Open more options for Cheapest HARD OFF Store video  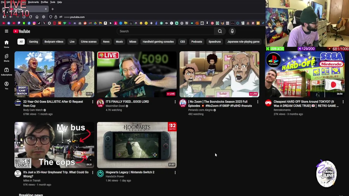[x=343, y=102]
